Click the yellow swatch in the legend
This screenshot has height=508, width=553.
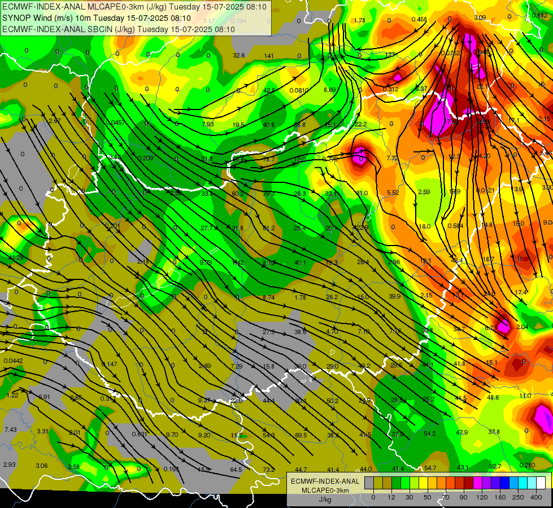pyautogui.click(x=424, y=483)
